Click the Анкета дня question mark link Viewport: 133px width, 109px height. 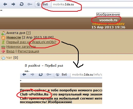[28, 33]
